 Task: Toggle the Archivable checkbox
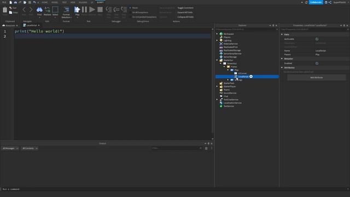click(317, 39)
